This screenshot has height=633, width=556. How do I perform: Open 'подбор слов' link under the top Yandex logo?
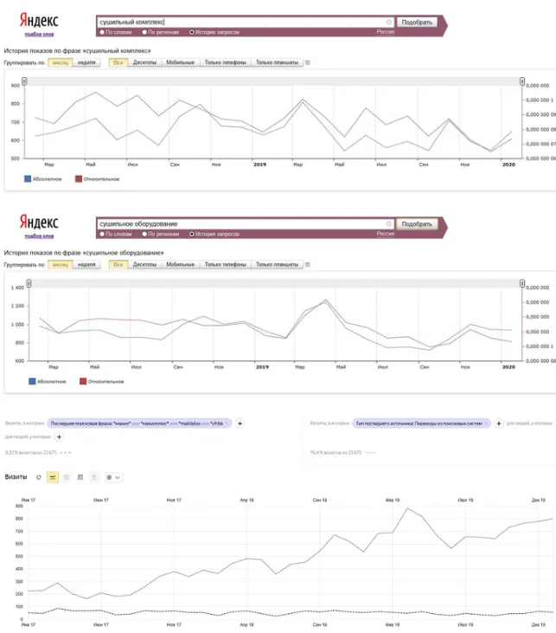(39, 35)
